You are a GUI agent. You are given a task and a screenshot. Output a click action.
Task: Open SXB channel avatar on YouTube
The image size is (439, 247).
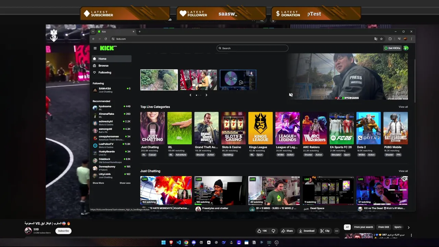pyautogui.click(x=28, y=231)
